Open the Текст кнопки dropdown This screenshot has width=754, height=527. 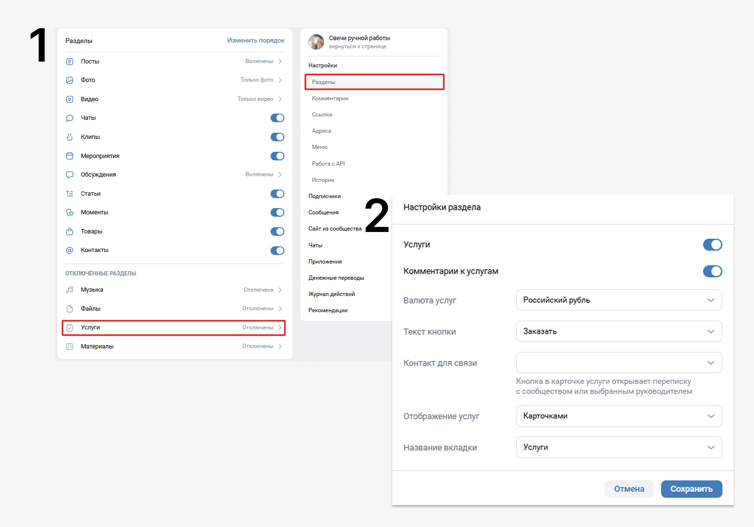click(x=619, y=331)
